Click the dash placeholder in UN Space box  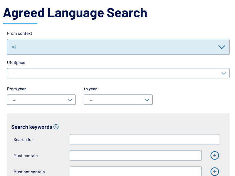coord(14,73)
